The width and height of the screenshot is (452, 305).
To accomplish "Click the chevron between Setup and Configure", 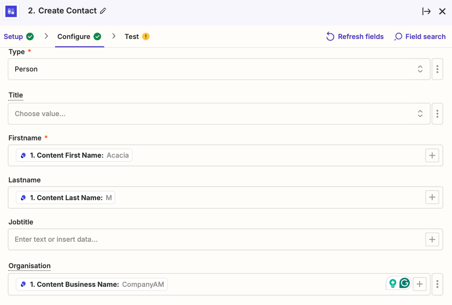I will [x=46, y=36].
